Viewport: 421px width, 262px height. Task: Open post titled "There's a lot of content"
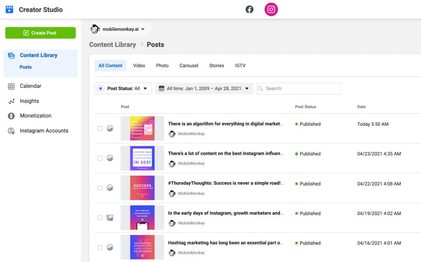(x=226, y=153)
